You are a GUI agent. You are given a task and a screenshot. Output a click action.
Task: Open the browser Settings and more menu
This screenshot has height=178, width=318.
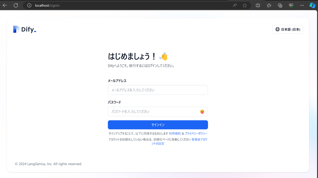302,5
